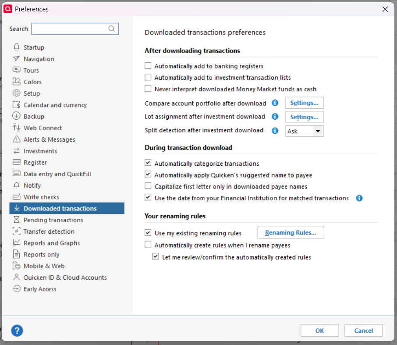397x345 pixels.
Task: Uncheck Use the date from Financial Institution
Action: coord(148,197)
